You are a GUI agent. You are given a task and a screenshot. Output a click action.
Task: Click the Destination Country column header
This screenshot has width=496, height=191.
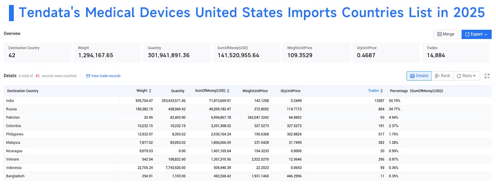(23, 91)
